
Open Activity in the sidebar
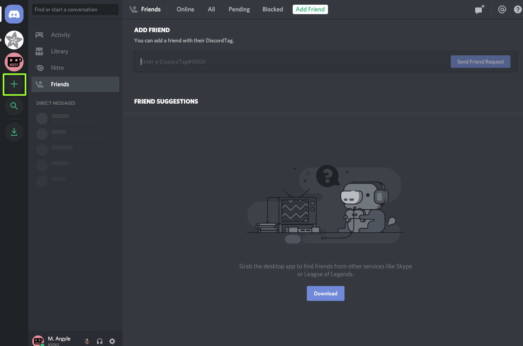coord(75,35)
